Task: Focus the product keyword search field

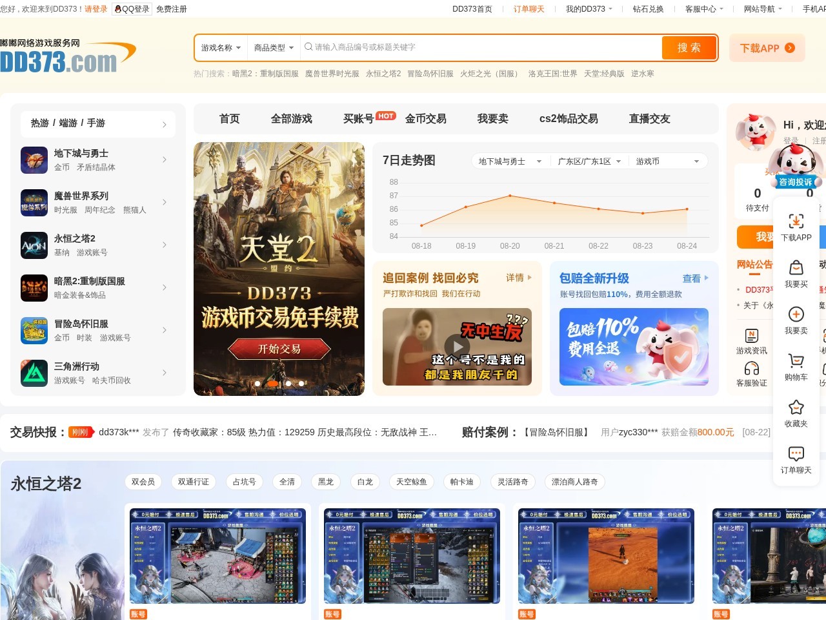Action: coord(481,48)
